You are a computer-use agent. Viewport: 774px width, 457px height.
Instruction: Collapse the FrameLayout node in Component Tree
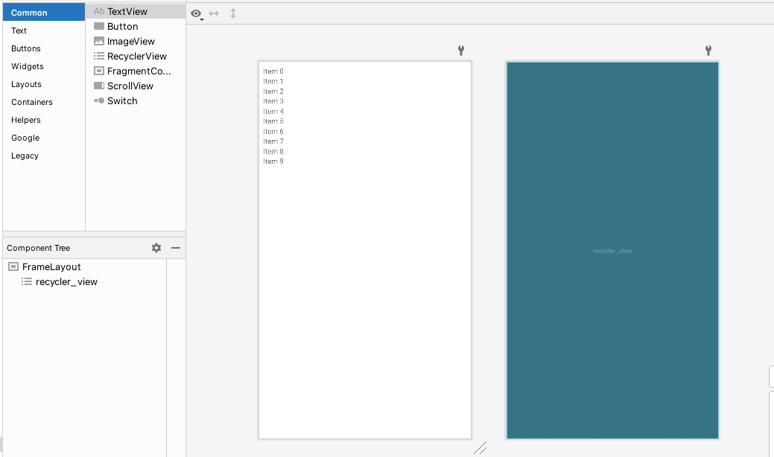point(12,266)
